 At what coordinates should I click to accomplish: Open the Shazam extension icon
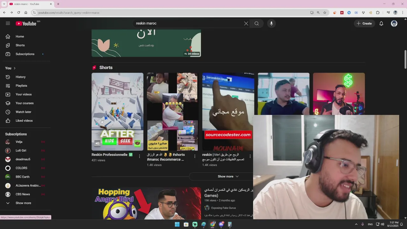point(349,12)
